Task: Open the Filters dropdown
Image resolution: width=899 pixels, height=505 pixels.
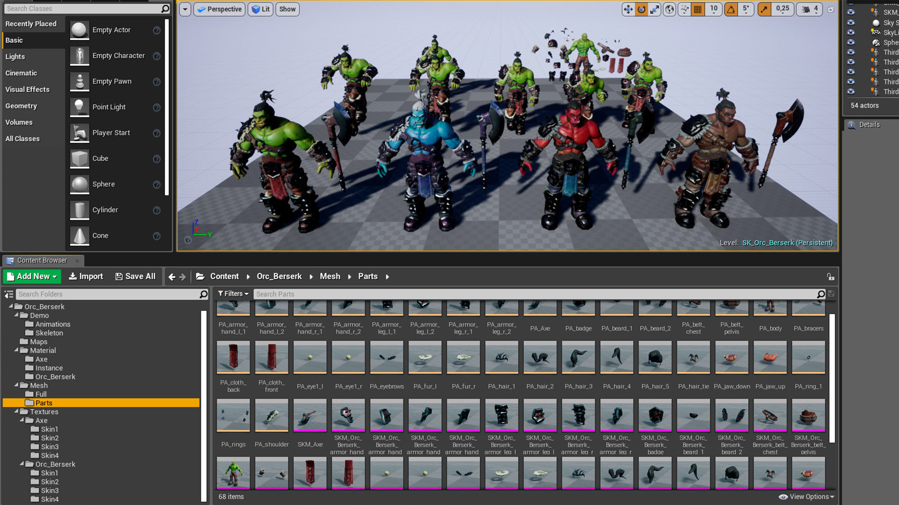Action: tap(233, 294)
